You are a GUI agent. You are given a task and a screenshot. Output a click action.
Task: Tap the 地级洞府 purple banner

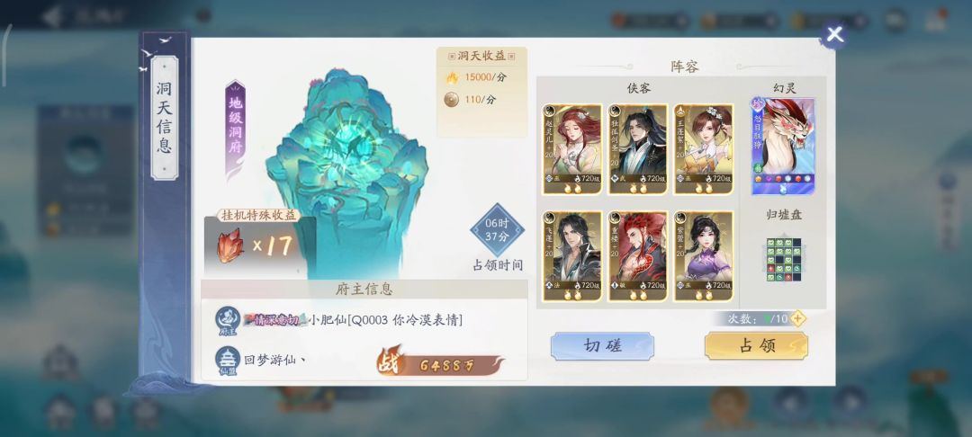tap(236, 126)
